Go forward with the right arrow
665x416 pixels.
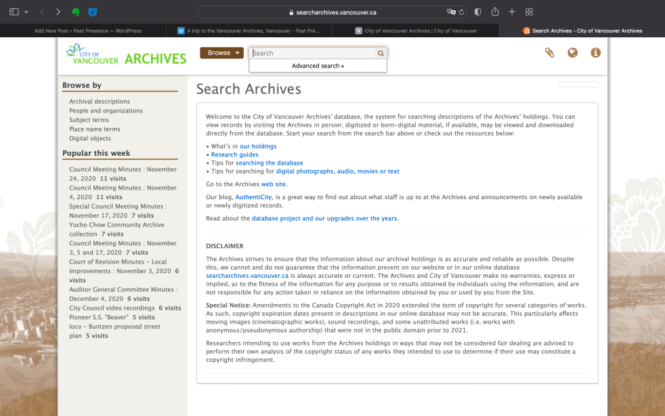58,12
